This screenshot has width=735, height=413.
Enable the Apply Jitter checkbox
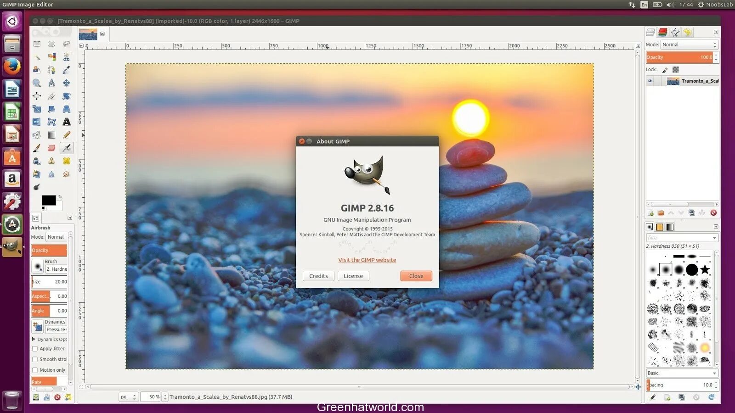pos(35,349)
